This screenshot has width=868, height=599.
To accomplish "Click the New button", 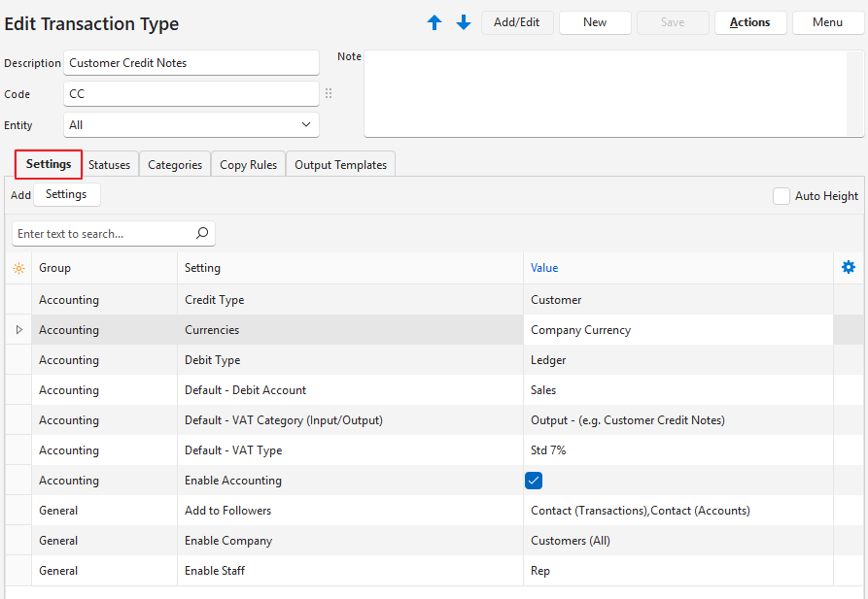I will [x=595, y=22].
